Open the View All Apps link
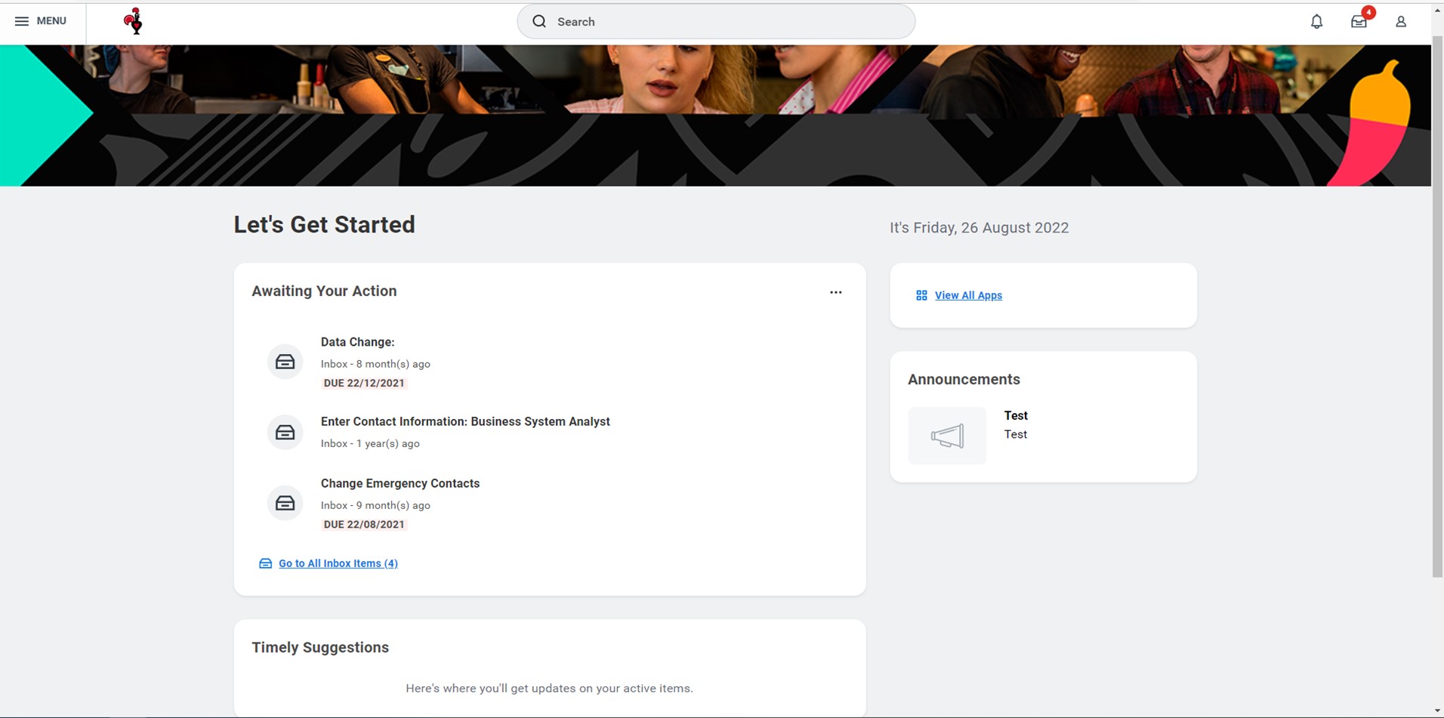 (x=968, y=295)
